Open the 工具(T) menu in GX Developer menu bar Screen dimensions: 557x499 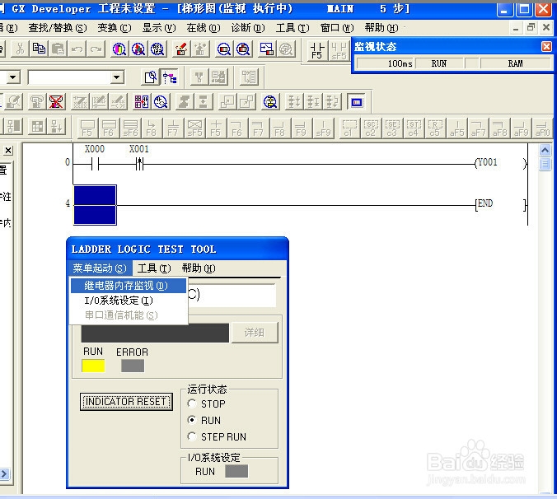coord(293,28)
